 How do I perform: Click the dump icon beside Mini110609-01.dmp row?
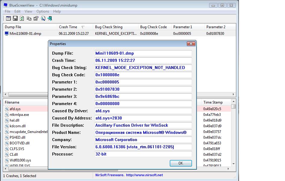tap(7, 33)
